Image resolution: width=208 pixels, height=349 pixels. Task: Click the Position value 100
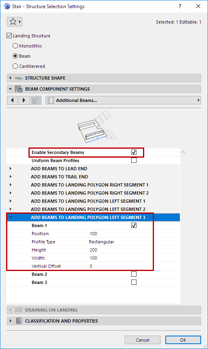coord(93,234)
